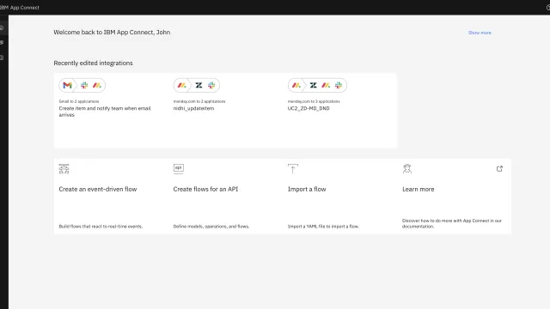Click 'Gmail to 2 applications' text
The height and width of the screenshot is (309, 550).
click(79, 101)
